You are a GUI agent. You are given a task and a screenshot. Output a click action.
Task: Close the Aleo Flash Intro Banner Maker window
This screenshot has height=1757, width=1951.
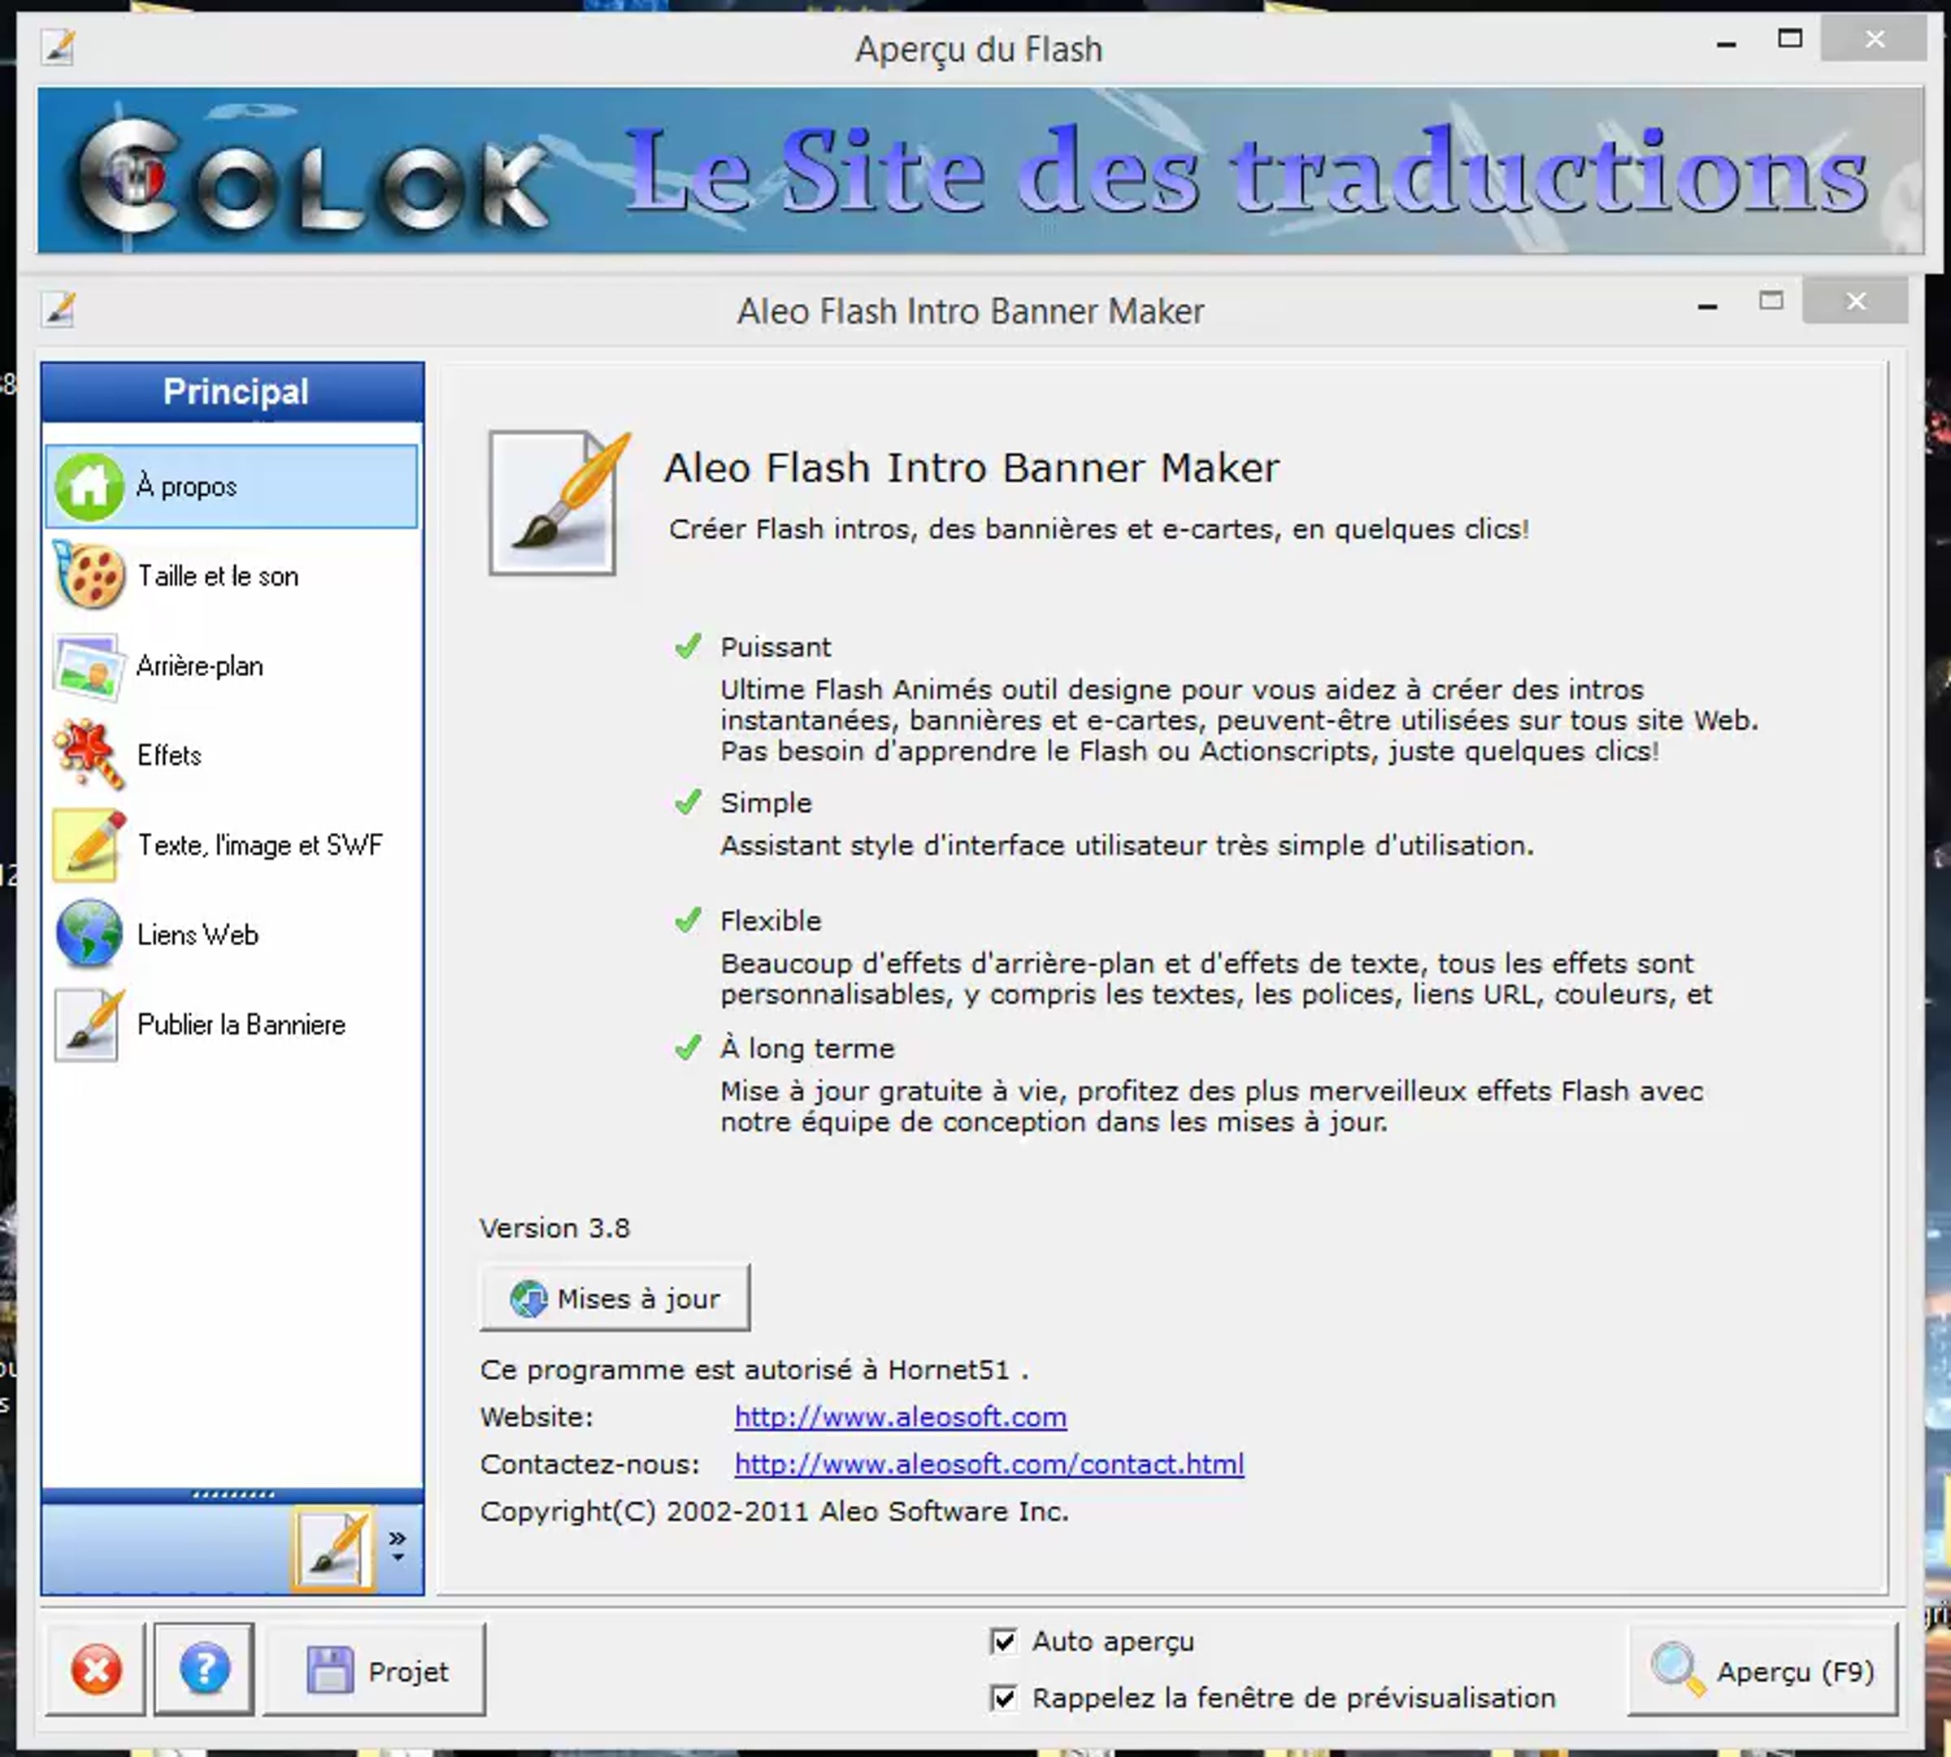click(x=1855, y=302)
